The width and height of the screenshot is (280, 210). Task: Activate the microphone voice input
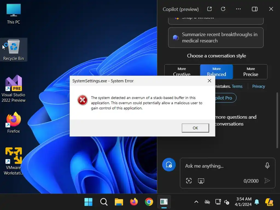(x=267, y=166)
